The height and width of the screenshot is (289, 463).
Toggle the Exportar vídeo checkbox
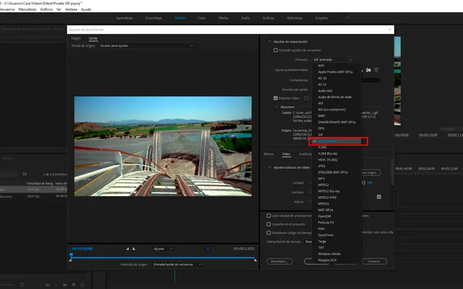click(x=275, y=98)
